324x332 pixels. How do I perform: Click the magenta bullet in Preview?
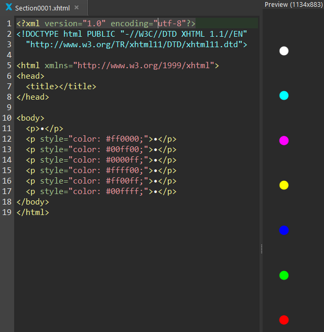[x=284, y=140]
